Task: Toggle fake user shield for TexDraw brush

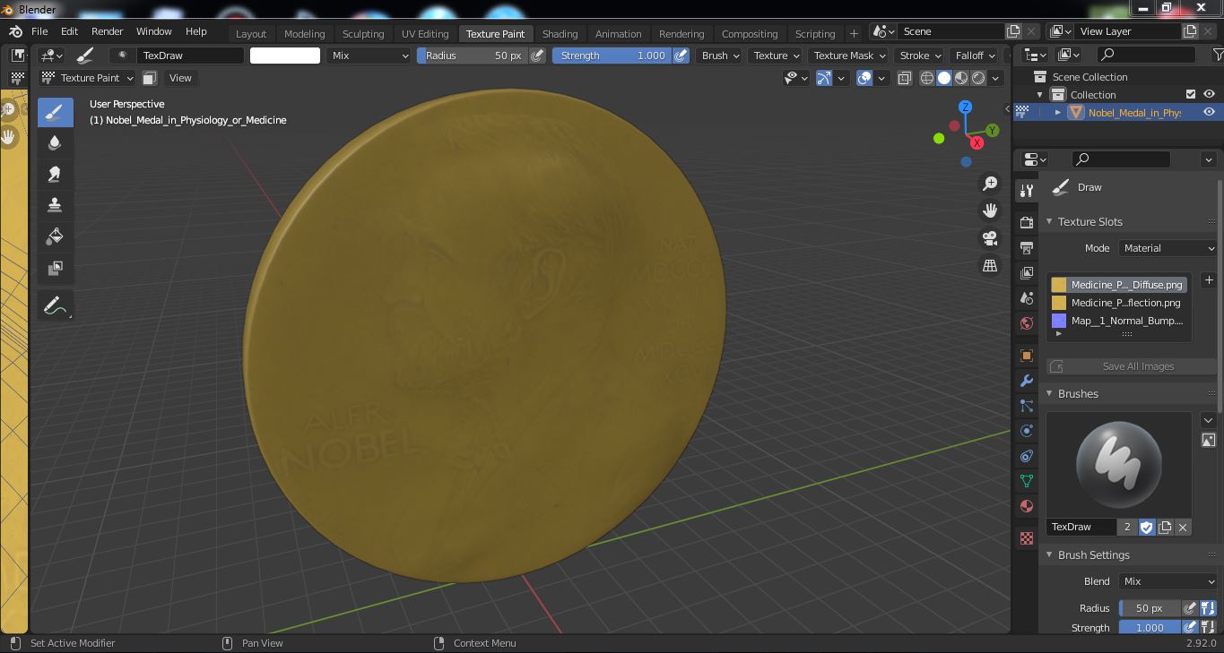Action: coord(1146,527)
